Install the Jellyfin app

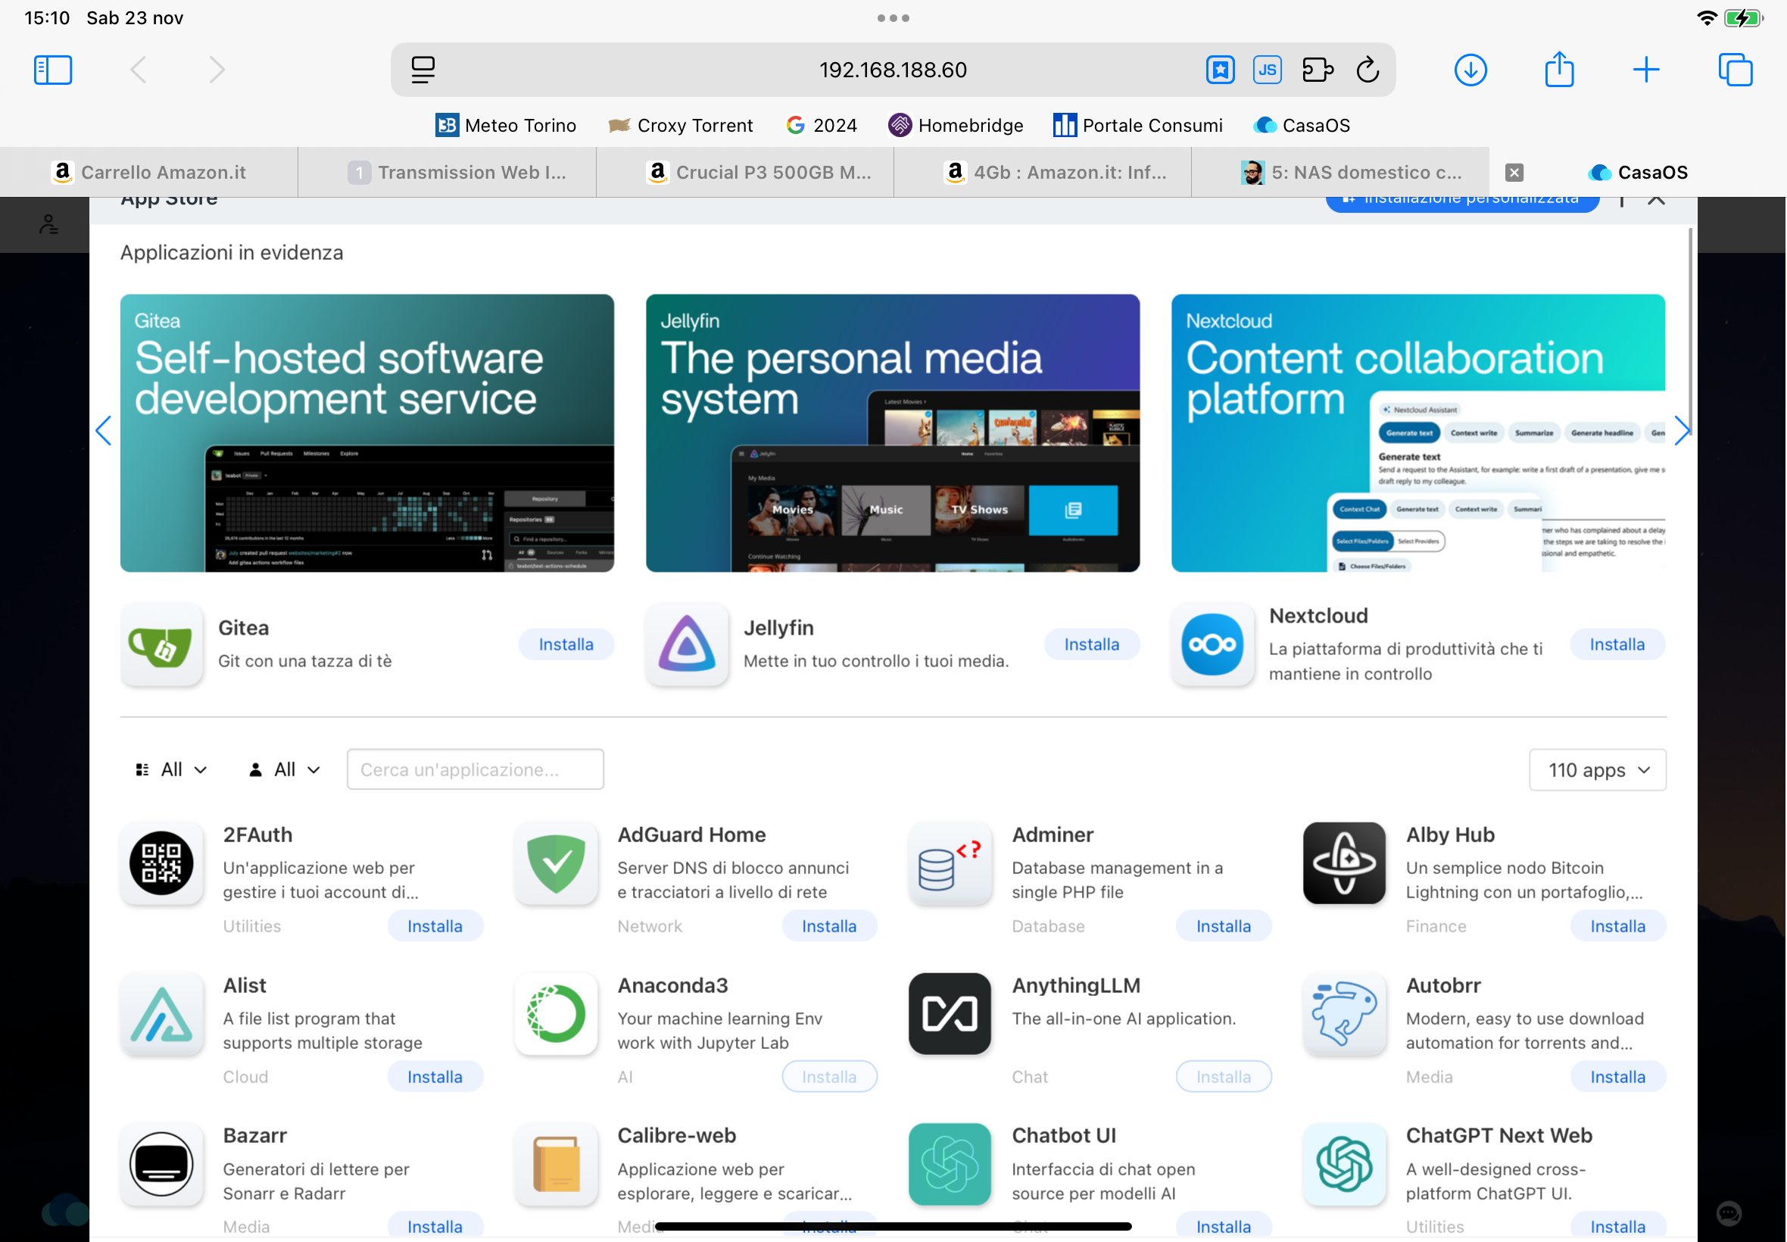coord(1091,644)
